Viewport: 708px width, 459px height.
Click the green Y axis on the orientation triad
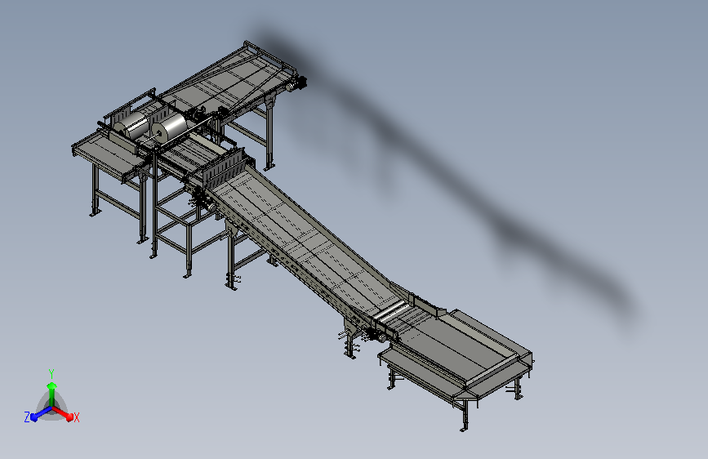click(51, 394)
